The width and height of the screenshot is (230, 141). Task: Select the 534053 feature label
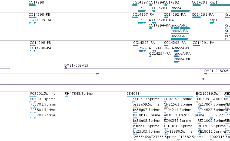[x=133, y=94]
